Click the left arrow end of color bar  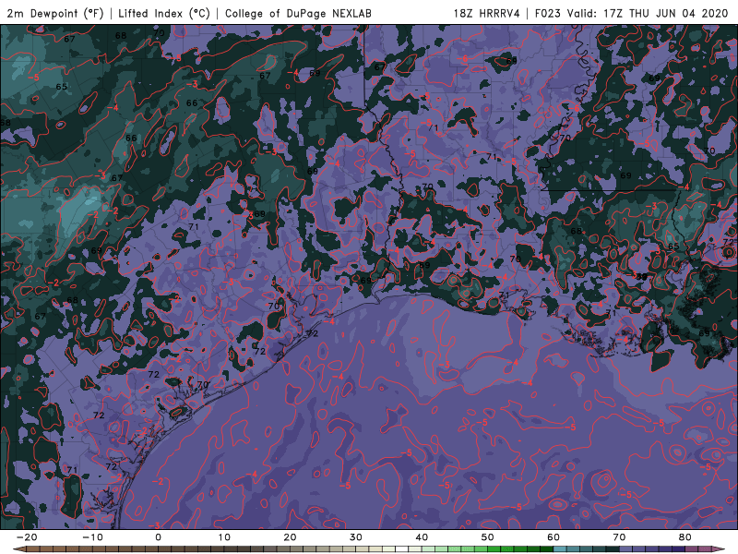tap(18, 549)
